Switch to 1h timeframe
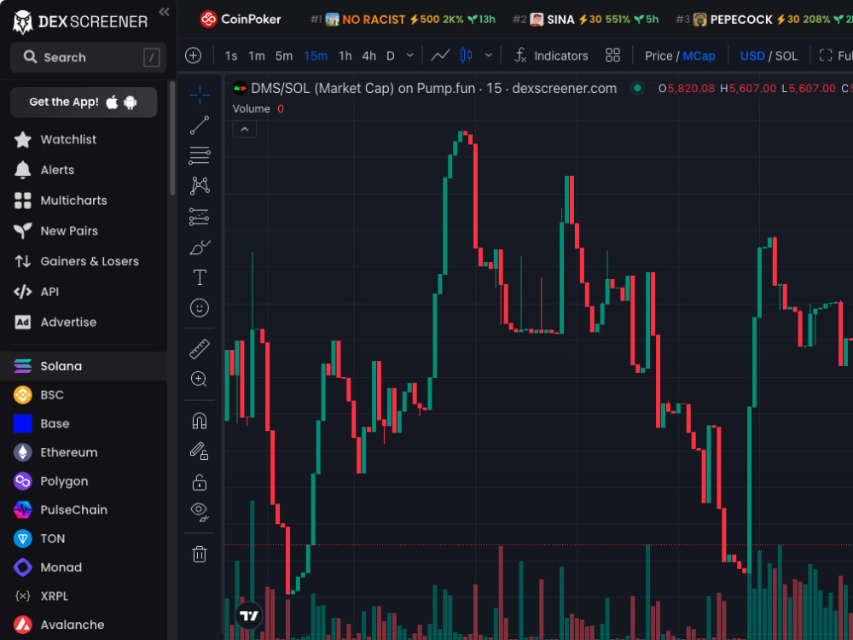Image resolution: width=853 pixels, height=640 pixels. [x=345, y=56]
